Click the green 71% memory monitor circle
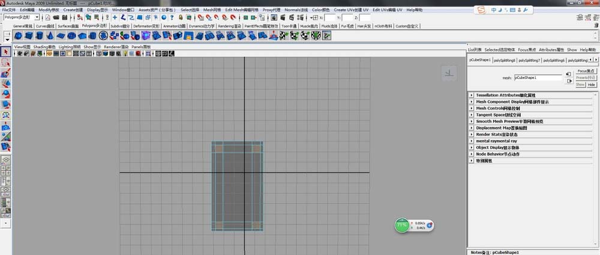Image resolution: width=600 pixels, height=255 pixels. click(402, 225)
